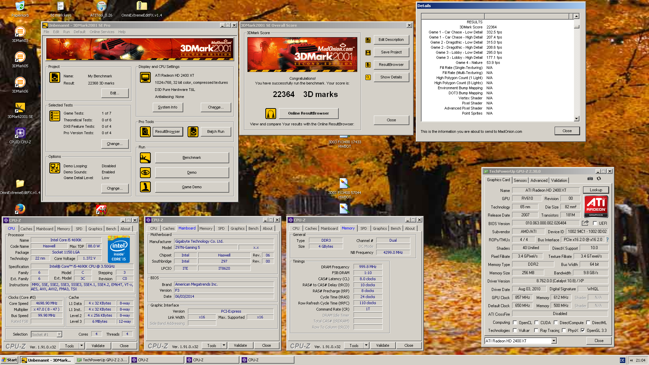Click the ResultBrowser magnifier icon in Pro Tools

145,131
